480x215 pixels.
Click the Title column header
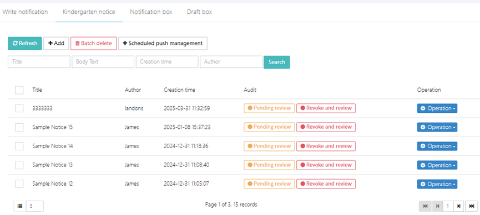[37, 90]
